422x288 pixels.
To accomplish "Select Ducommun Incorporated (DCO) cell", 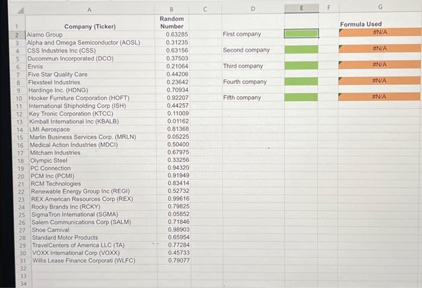I will [91, 58].
